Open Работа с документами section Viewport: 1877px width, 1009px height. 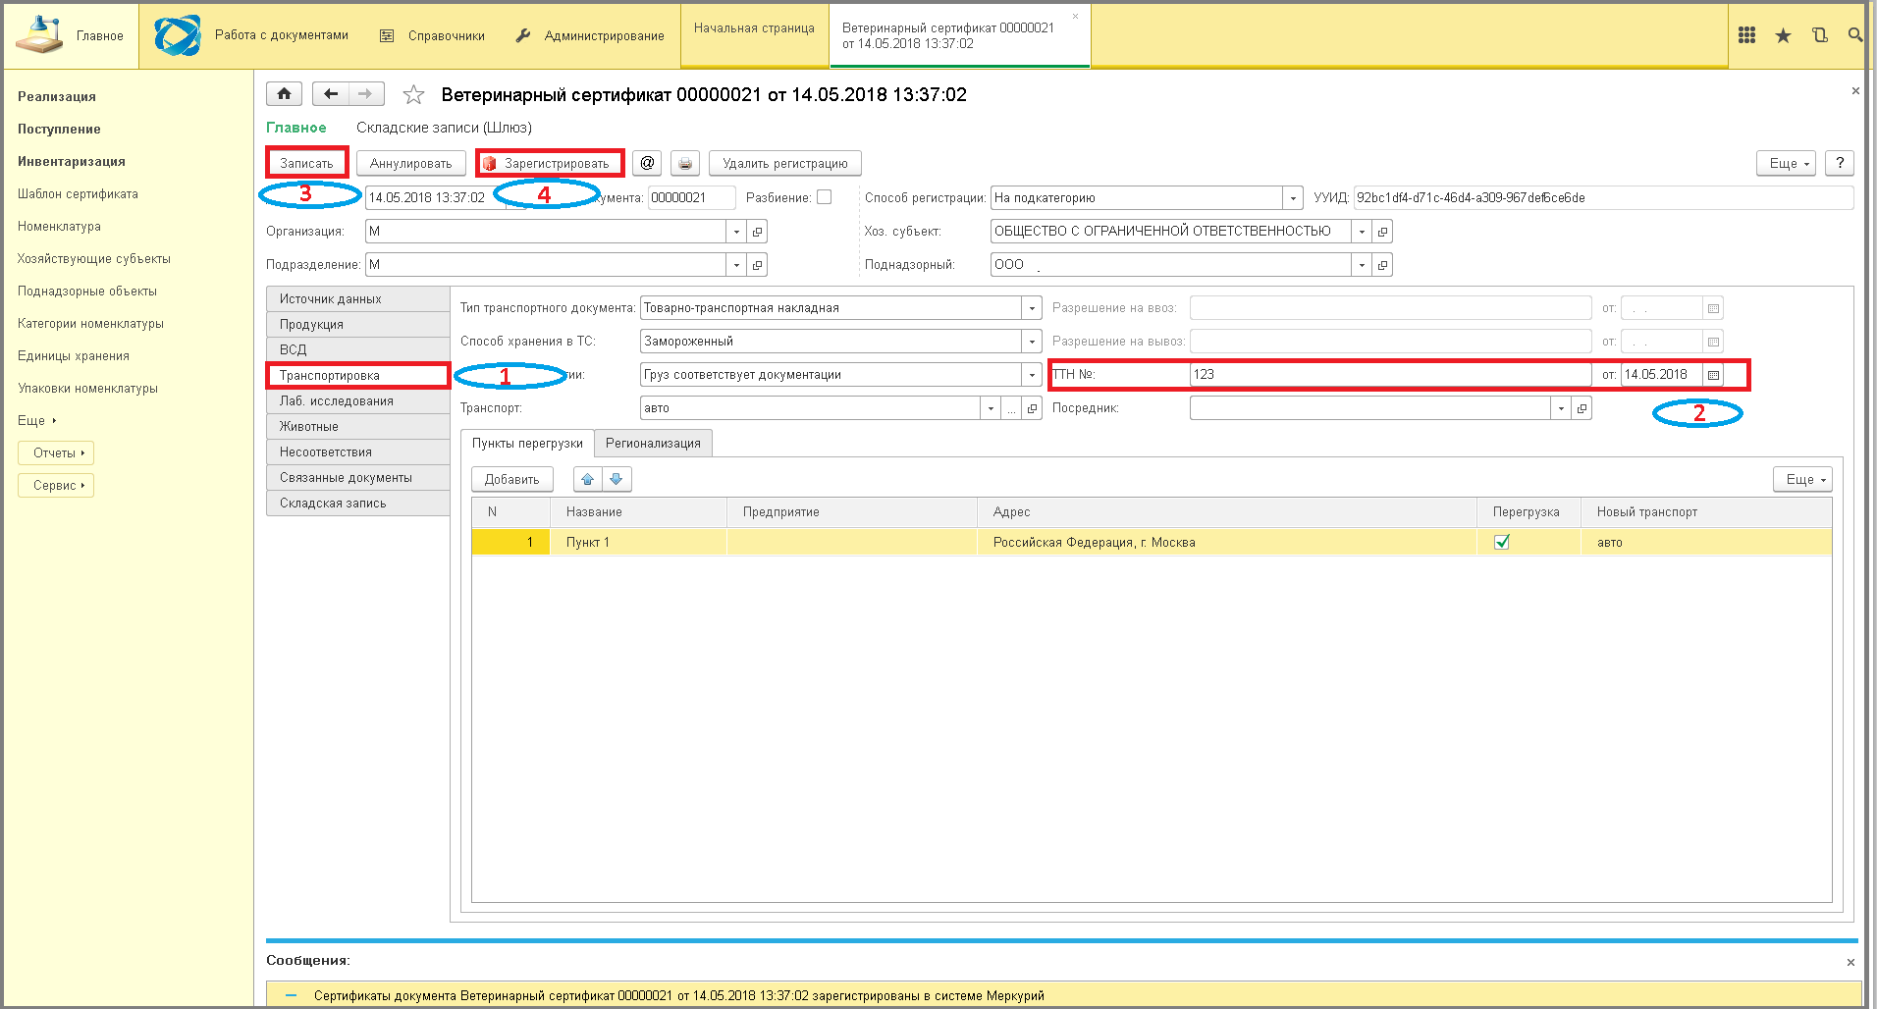[252, 35]
